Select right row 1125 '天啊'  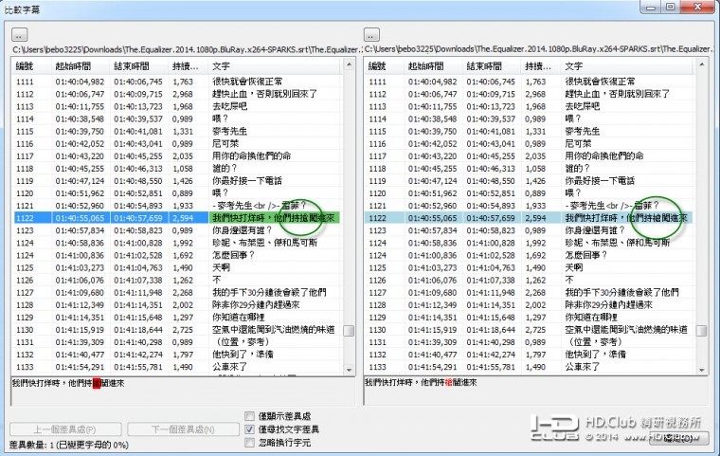[530, 267]
